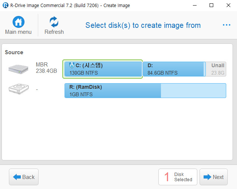Click the R-Drive Image app logo

pos(6,5)
